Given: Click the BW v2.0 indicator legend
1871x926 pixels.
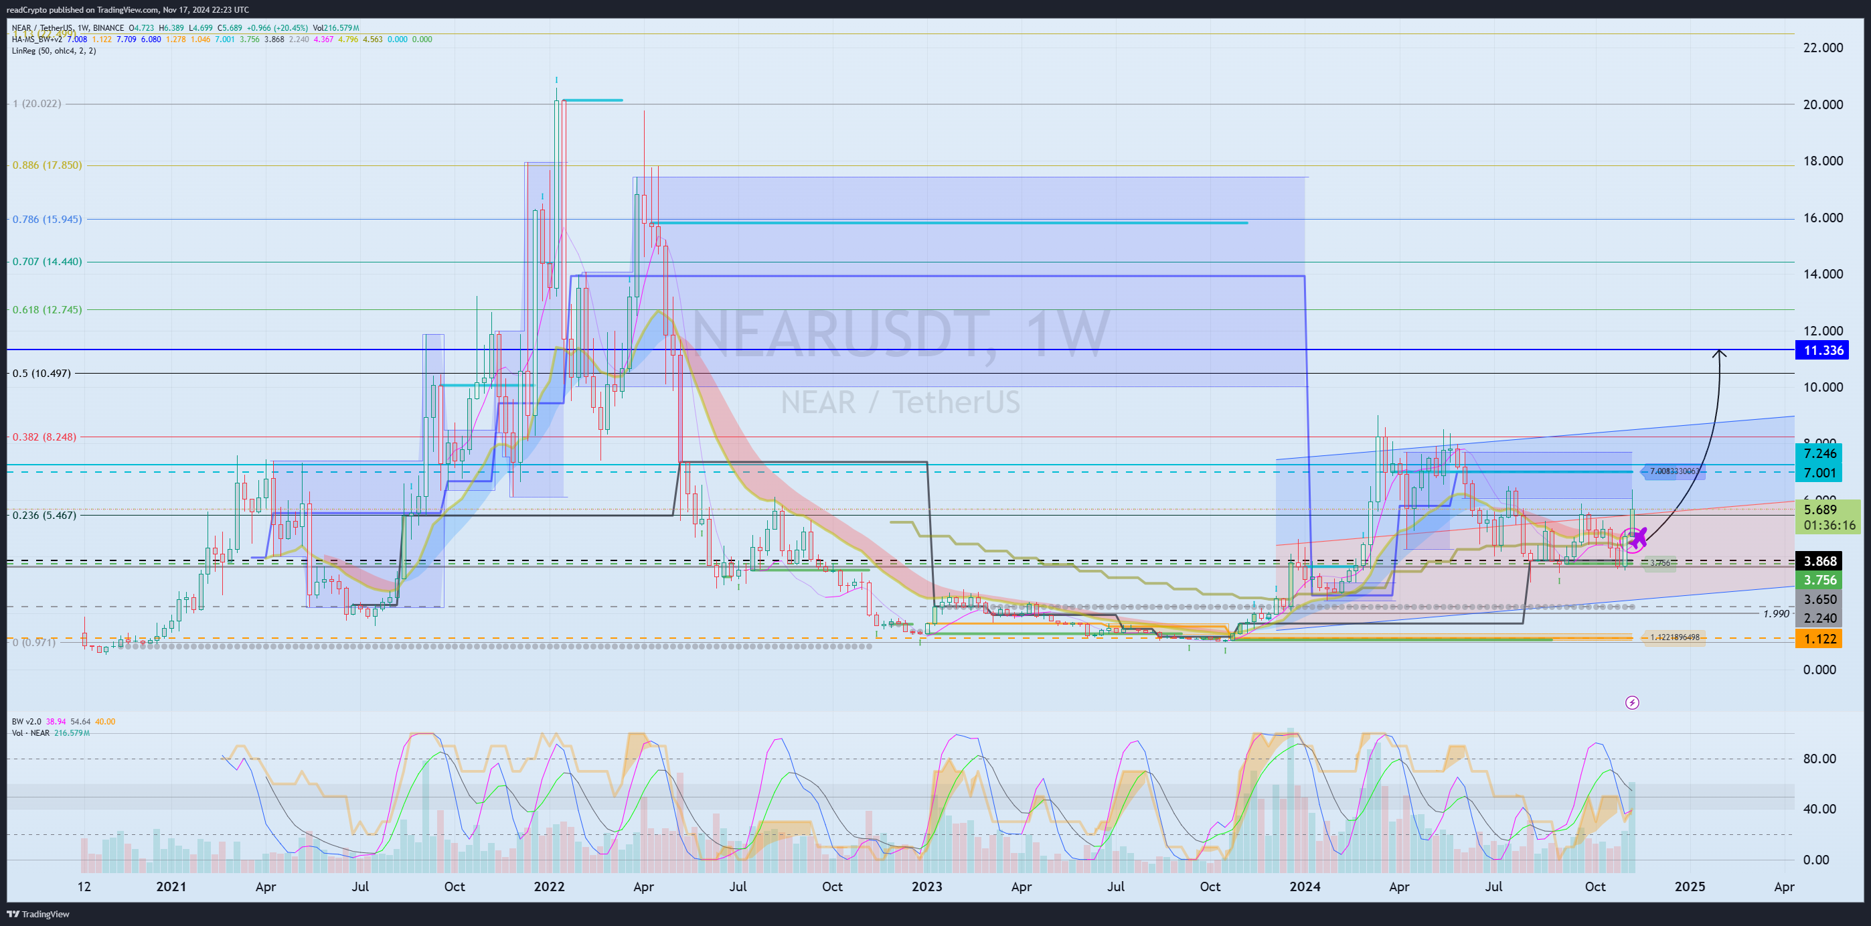Looking at the screenshot, I should click(x=26, y=721).
